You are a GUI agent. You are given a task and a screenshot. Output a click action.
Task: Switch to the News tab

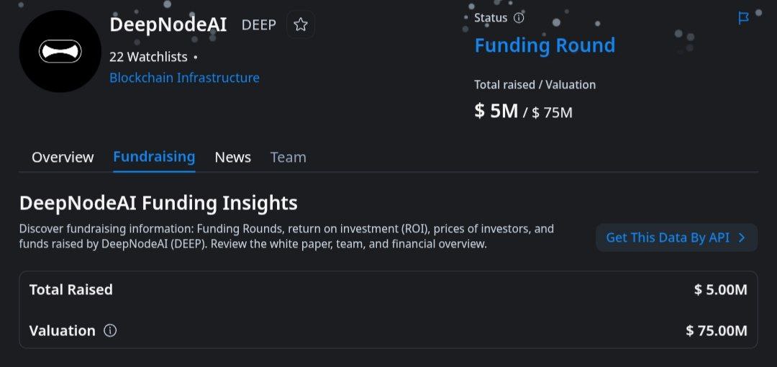pos(232,157)
